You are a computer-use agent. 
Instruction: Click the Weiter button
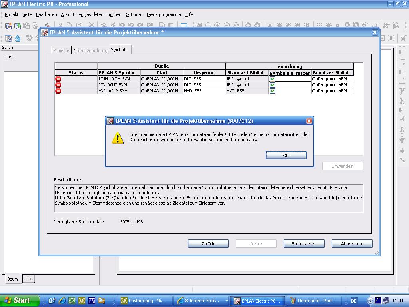256,243
